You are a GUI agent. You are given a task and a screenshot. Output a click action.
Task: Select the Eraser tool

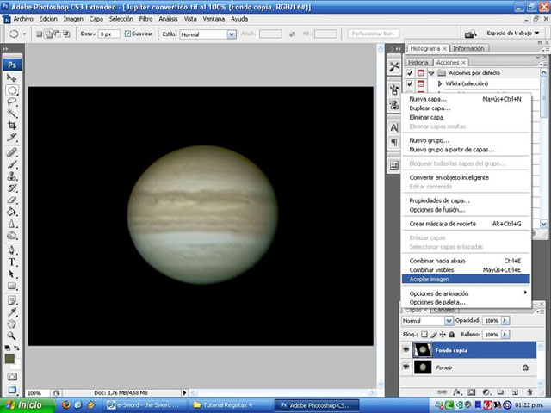pos(12,200)
